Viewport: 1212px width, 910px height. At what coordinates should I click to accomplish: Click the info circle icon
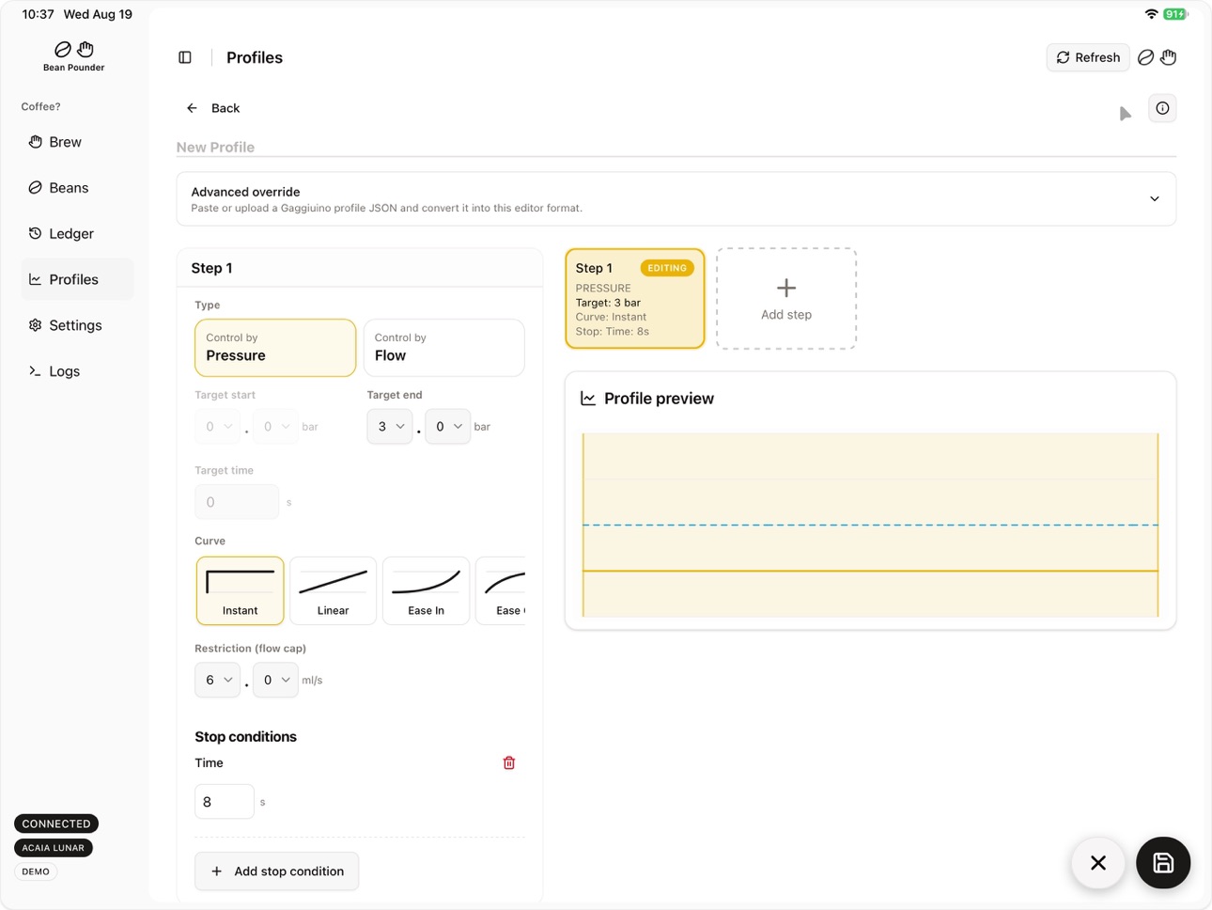click(1162, 108)
